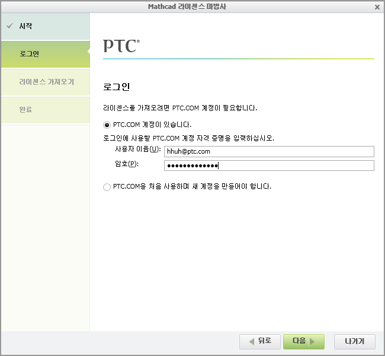
Task: Select the 라이센스 가져오기 step
Action: (46, 82)
